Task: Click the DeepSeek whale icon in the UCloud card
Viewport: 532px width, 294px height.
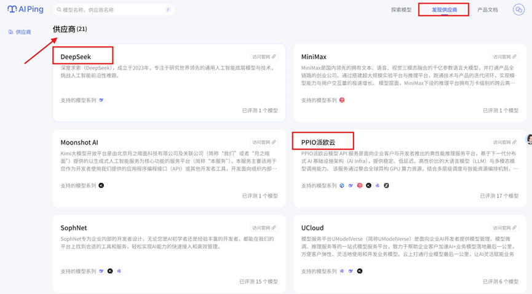Action: (351, 271)
